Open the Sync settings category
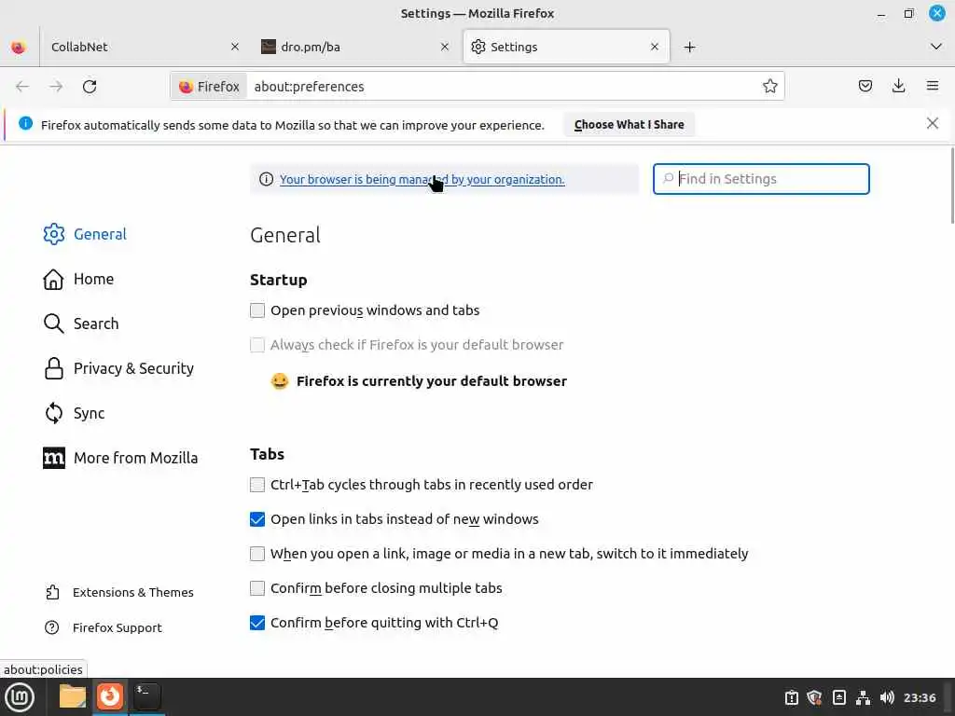 tap(75, 413)
